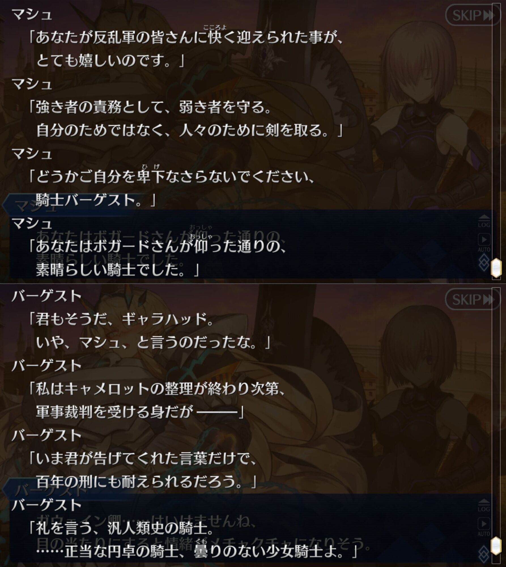Click the LOG icon beside マシュ's dialogue box
This screenshot has width=506, height=567.
[484, 221]
